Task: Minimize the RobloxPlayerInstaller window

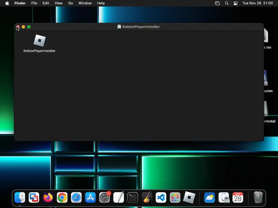Action: tap(23, 27)
